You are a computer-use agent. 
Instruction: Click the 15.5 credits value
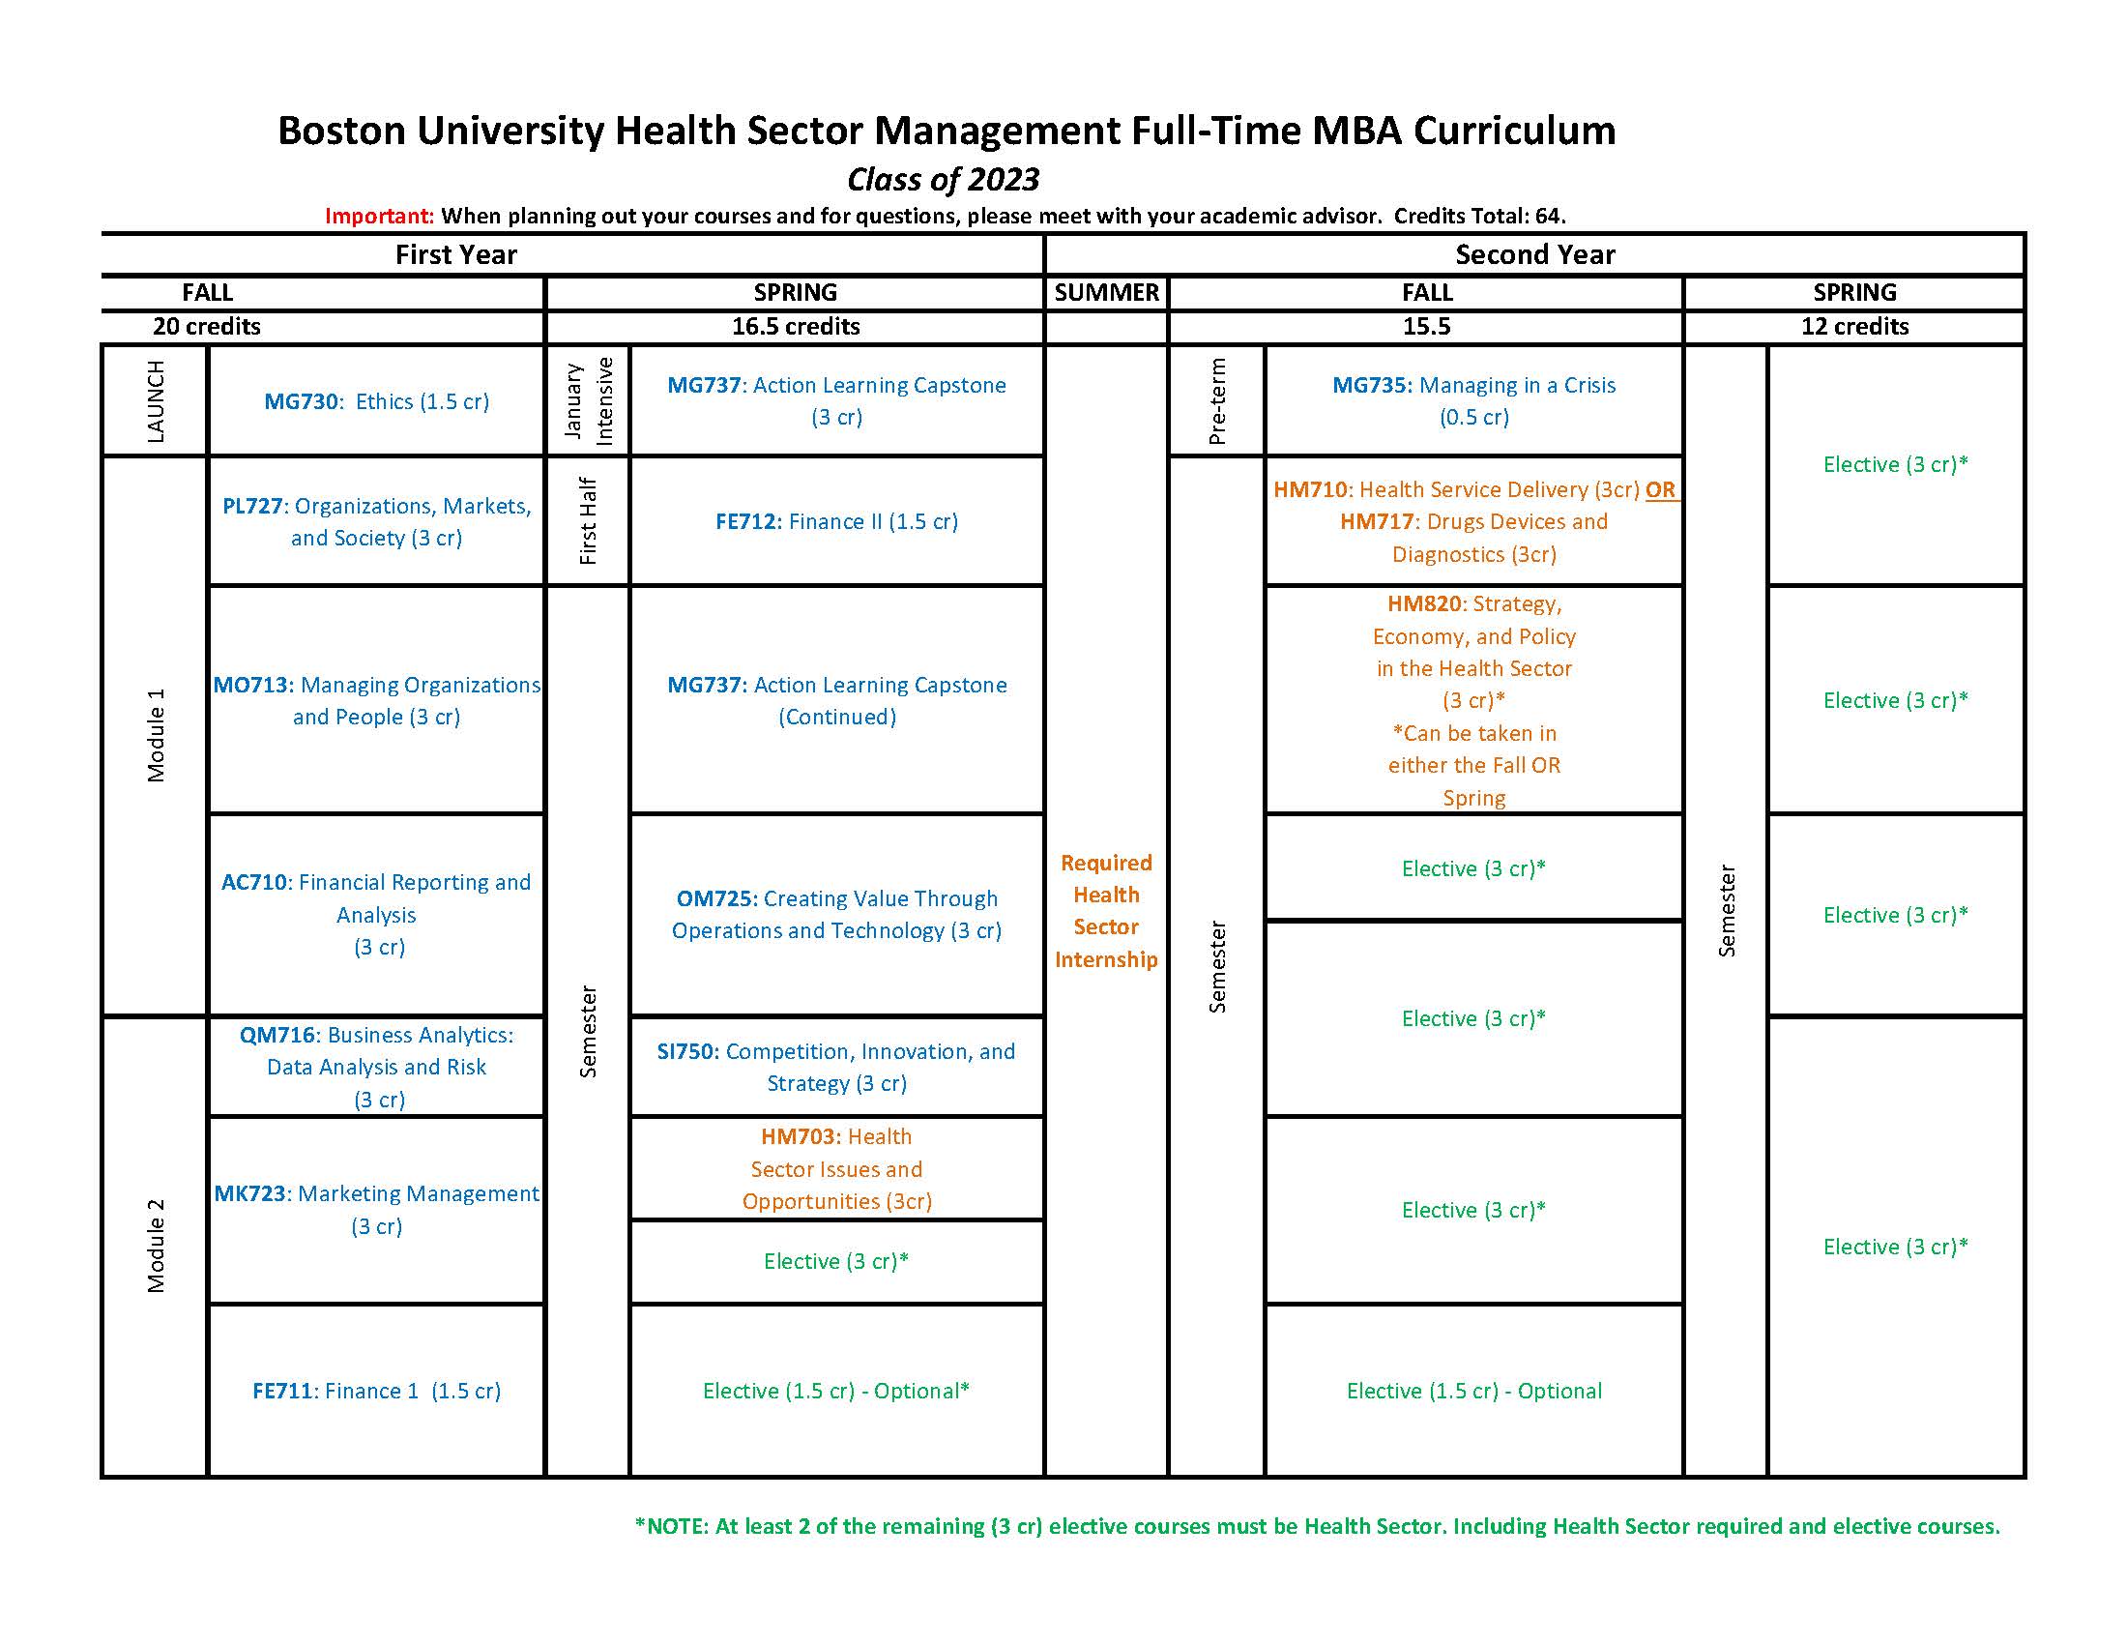pyautogui.click(x=1426, y=326)
